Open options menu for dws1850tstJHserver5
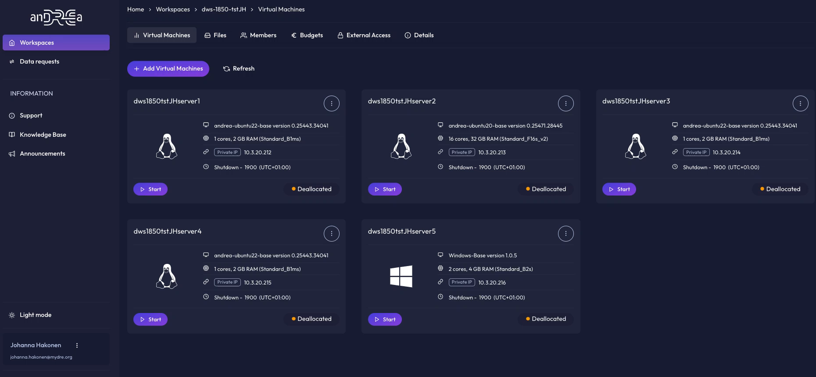 tap(566, 234)
